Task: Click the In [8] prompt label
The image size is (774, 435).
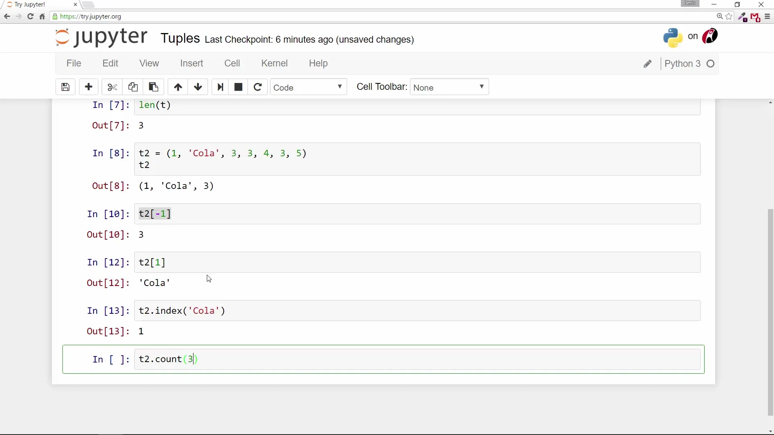Action: pyautogui.click(x=111, y=153)
